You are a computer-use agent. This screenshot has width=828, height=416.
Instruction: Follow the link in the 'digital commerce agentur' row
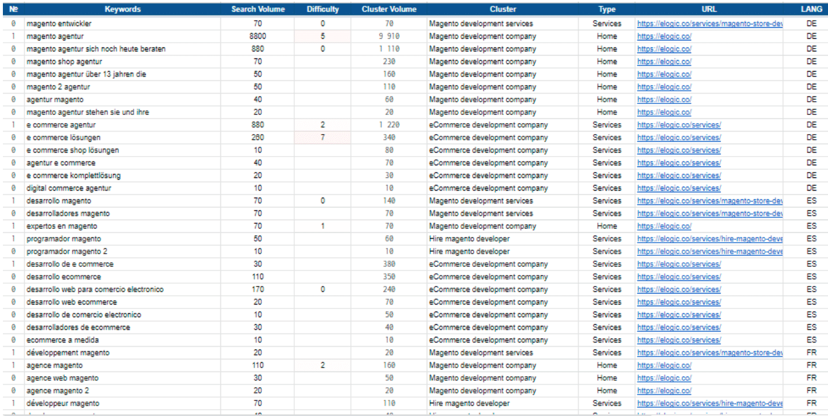tap(679, 188)
